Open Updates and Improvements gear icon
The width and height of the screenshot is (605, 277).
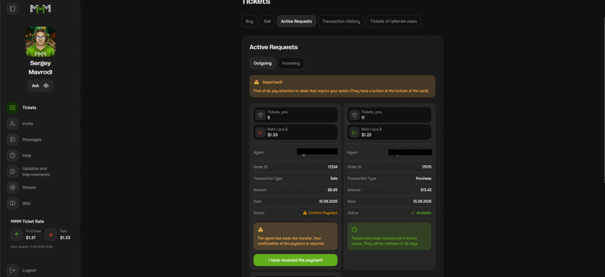click(x=12, y=171)
